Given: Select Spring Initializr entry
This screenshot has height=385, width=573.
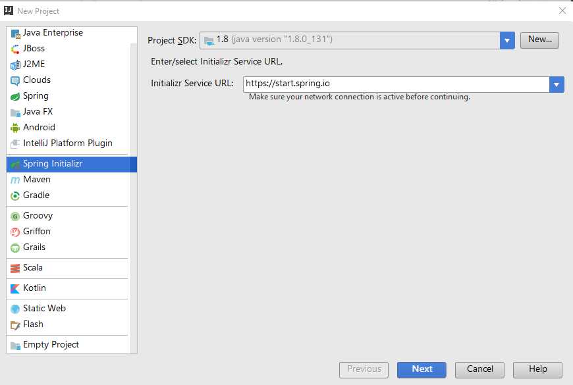Looking at the screenshot, I should coord(72,164).
